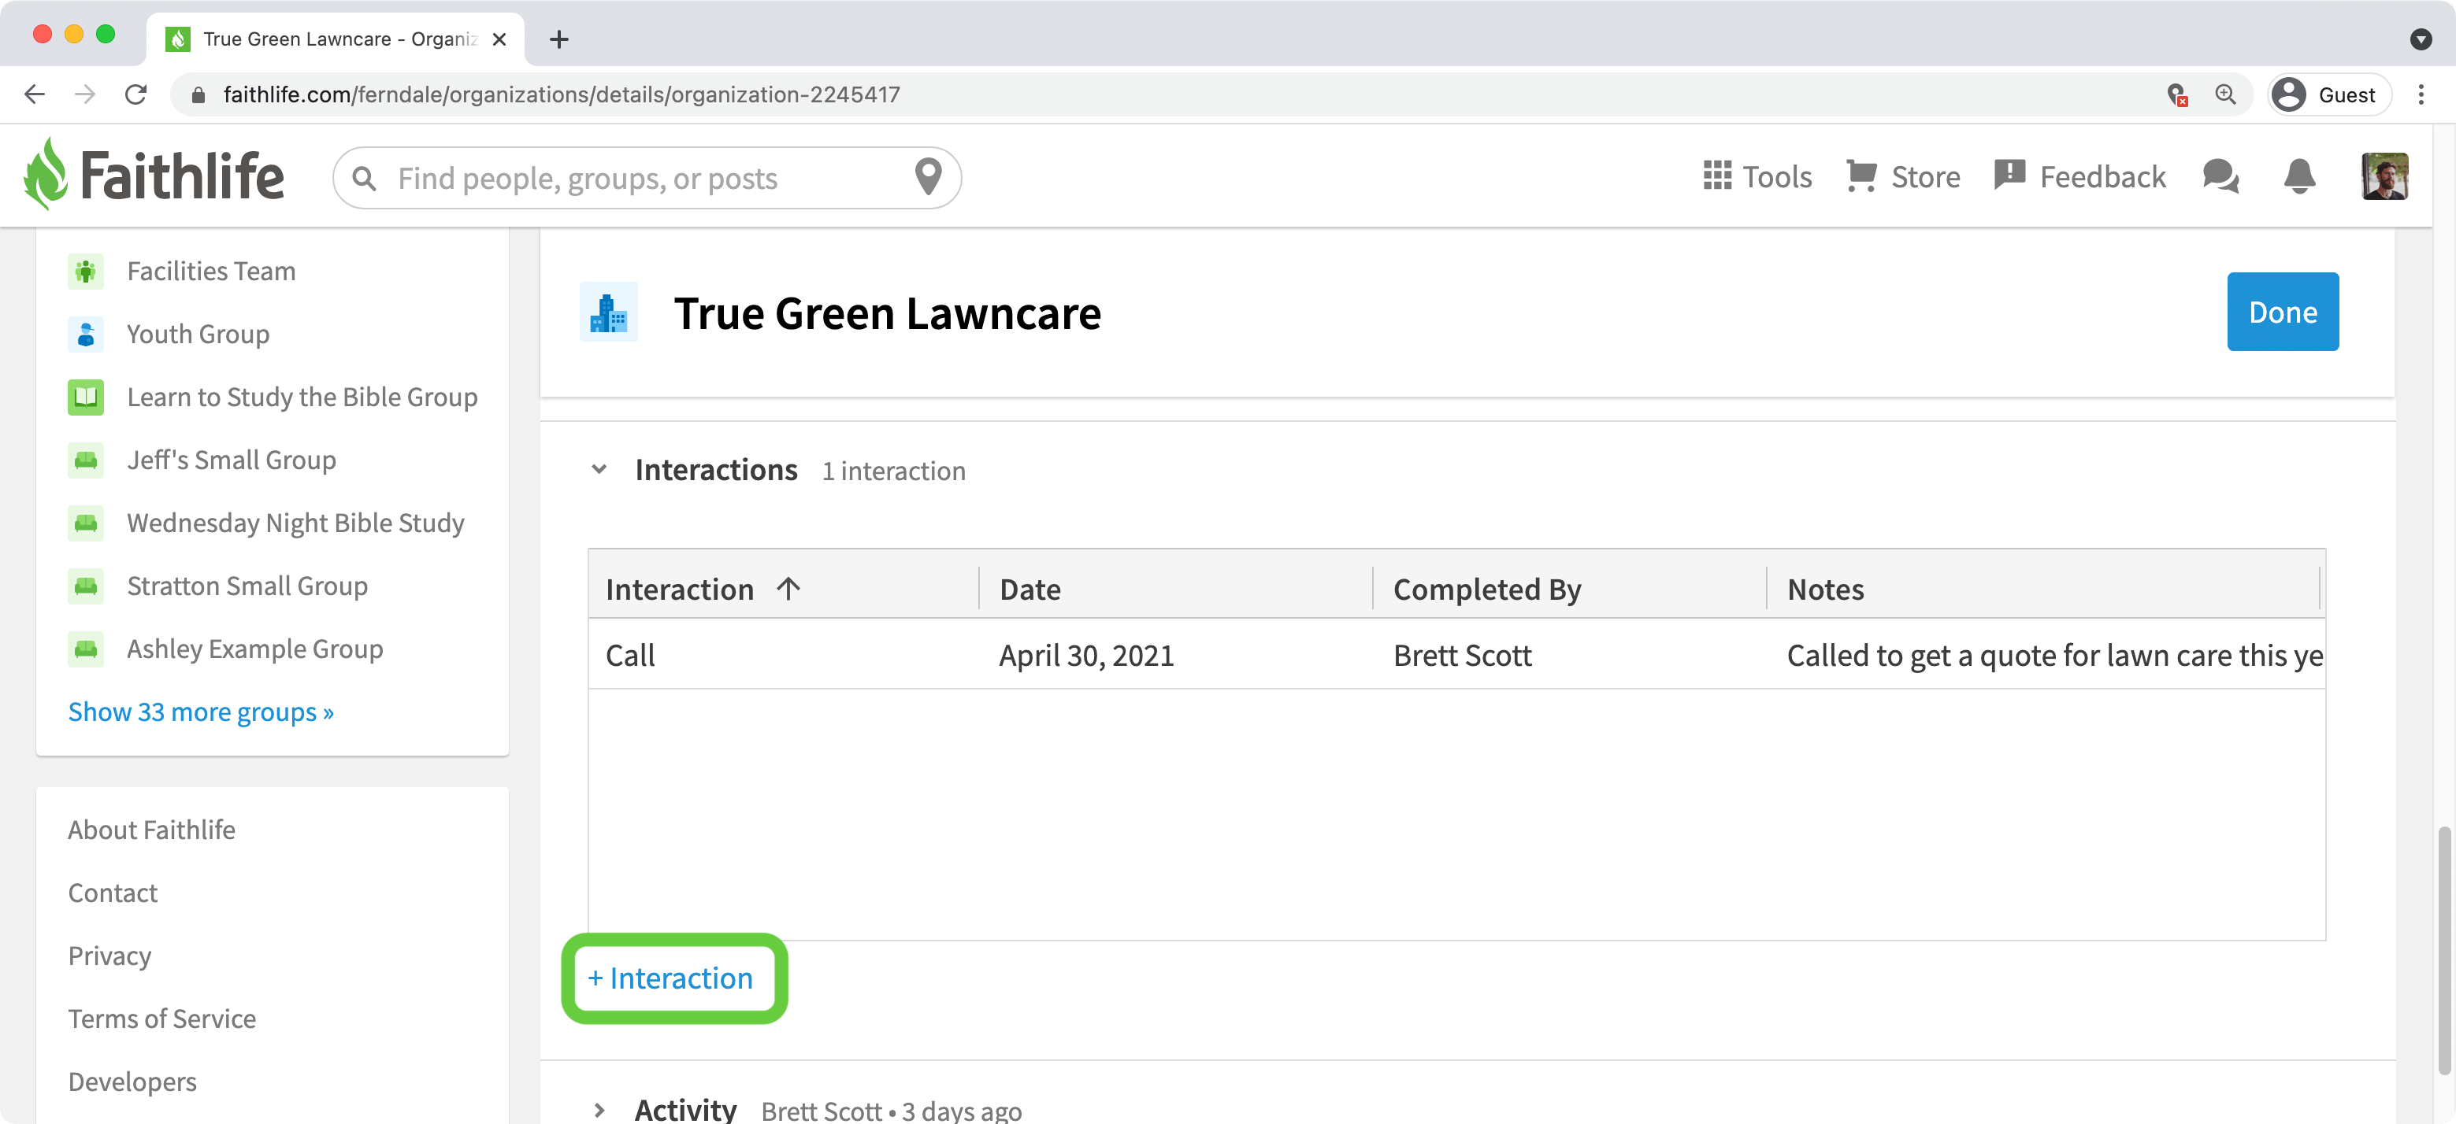The height and width of the screenshot is (1124, 2456).
Task: Open the Contact link
Action: click(113, 893)
